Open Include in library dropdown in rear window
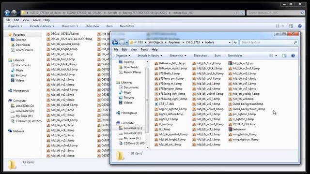This screenshot has width=310, height=174. coord(42,26)
